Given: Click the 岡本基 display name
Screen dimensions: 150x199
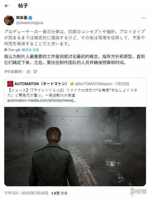Looking at the screenshot, I should click(22, 18).
